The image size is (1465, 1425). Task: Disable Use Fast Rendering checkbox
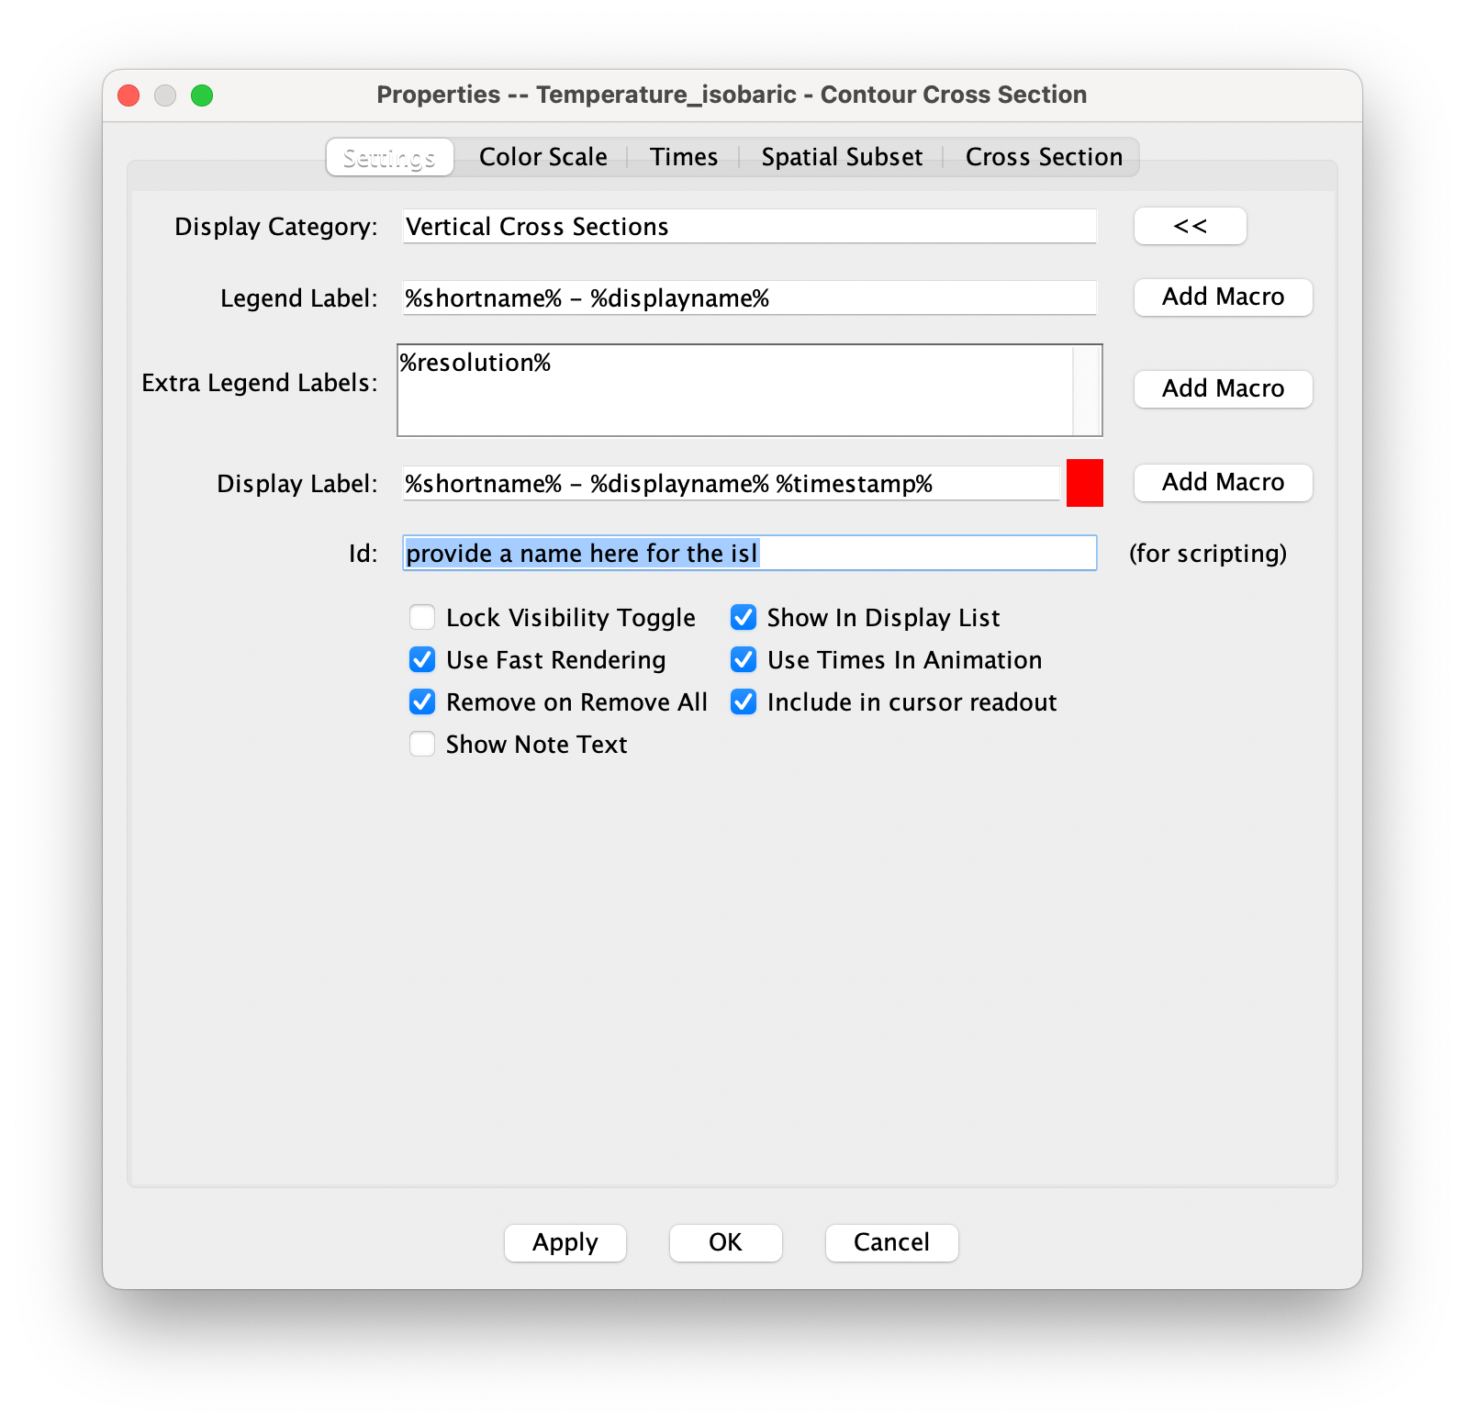[x=422, y=660]
